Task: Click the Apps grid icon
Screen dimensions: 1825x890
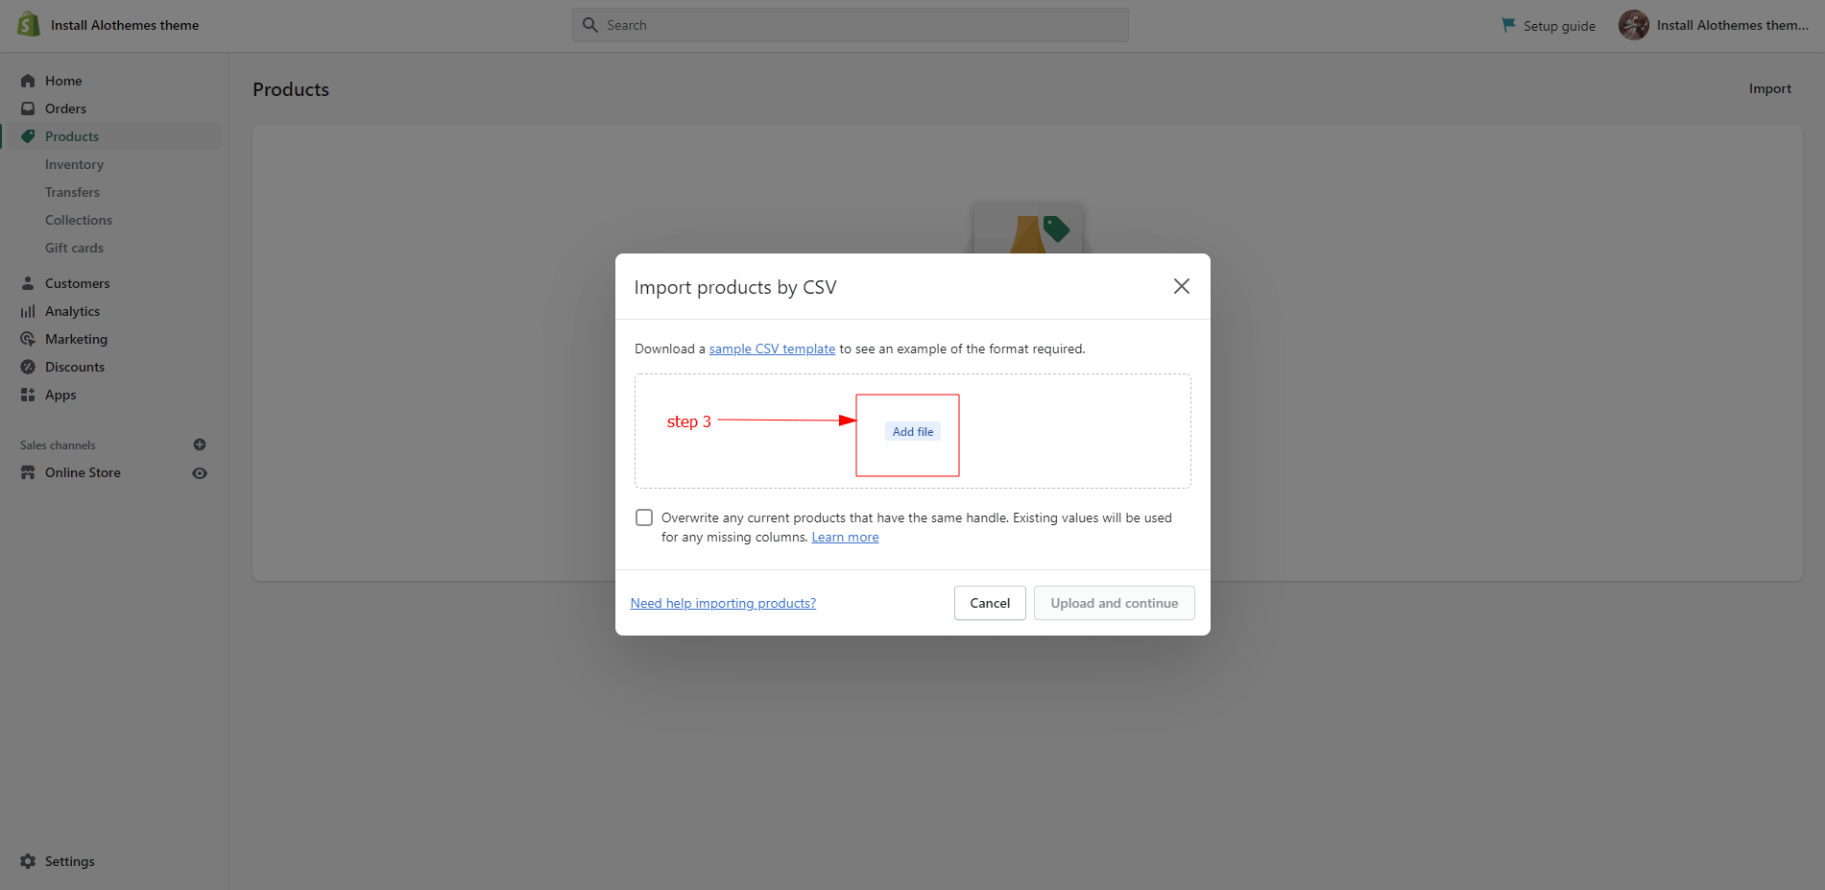Action: 28,395
